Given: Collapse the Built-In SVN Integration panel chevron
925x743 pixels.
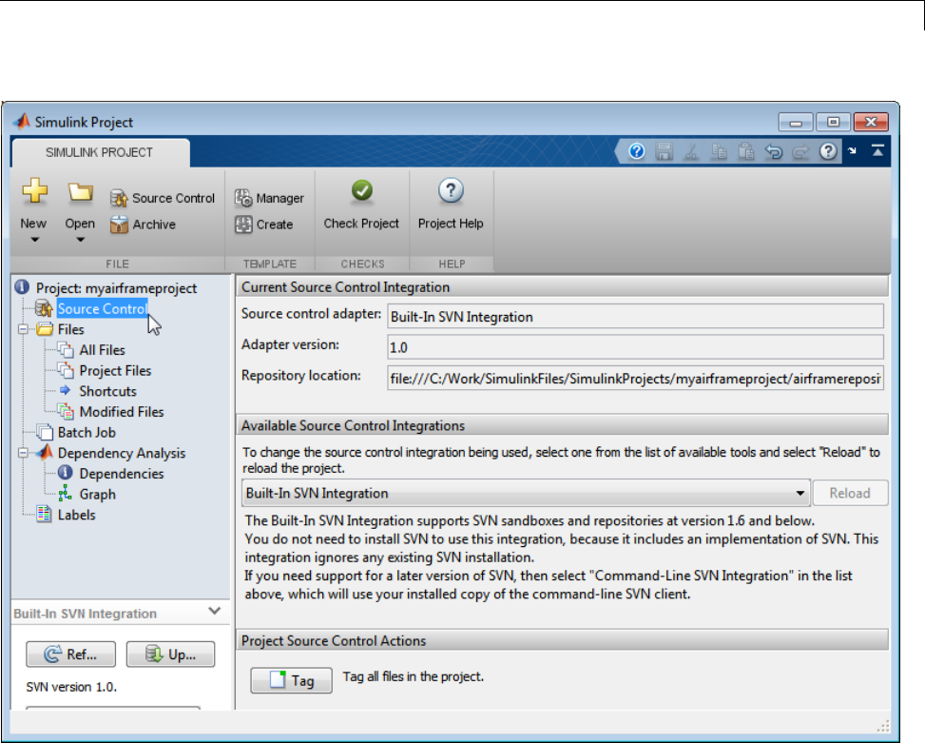Looking at the screenshot, I should tap(215, 611).
